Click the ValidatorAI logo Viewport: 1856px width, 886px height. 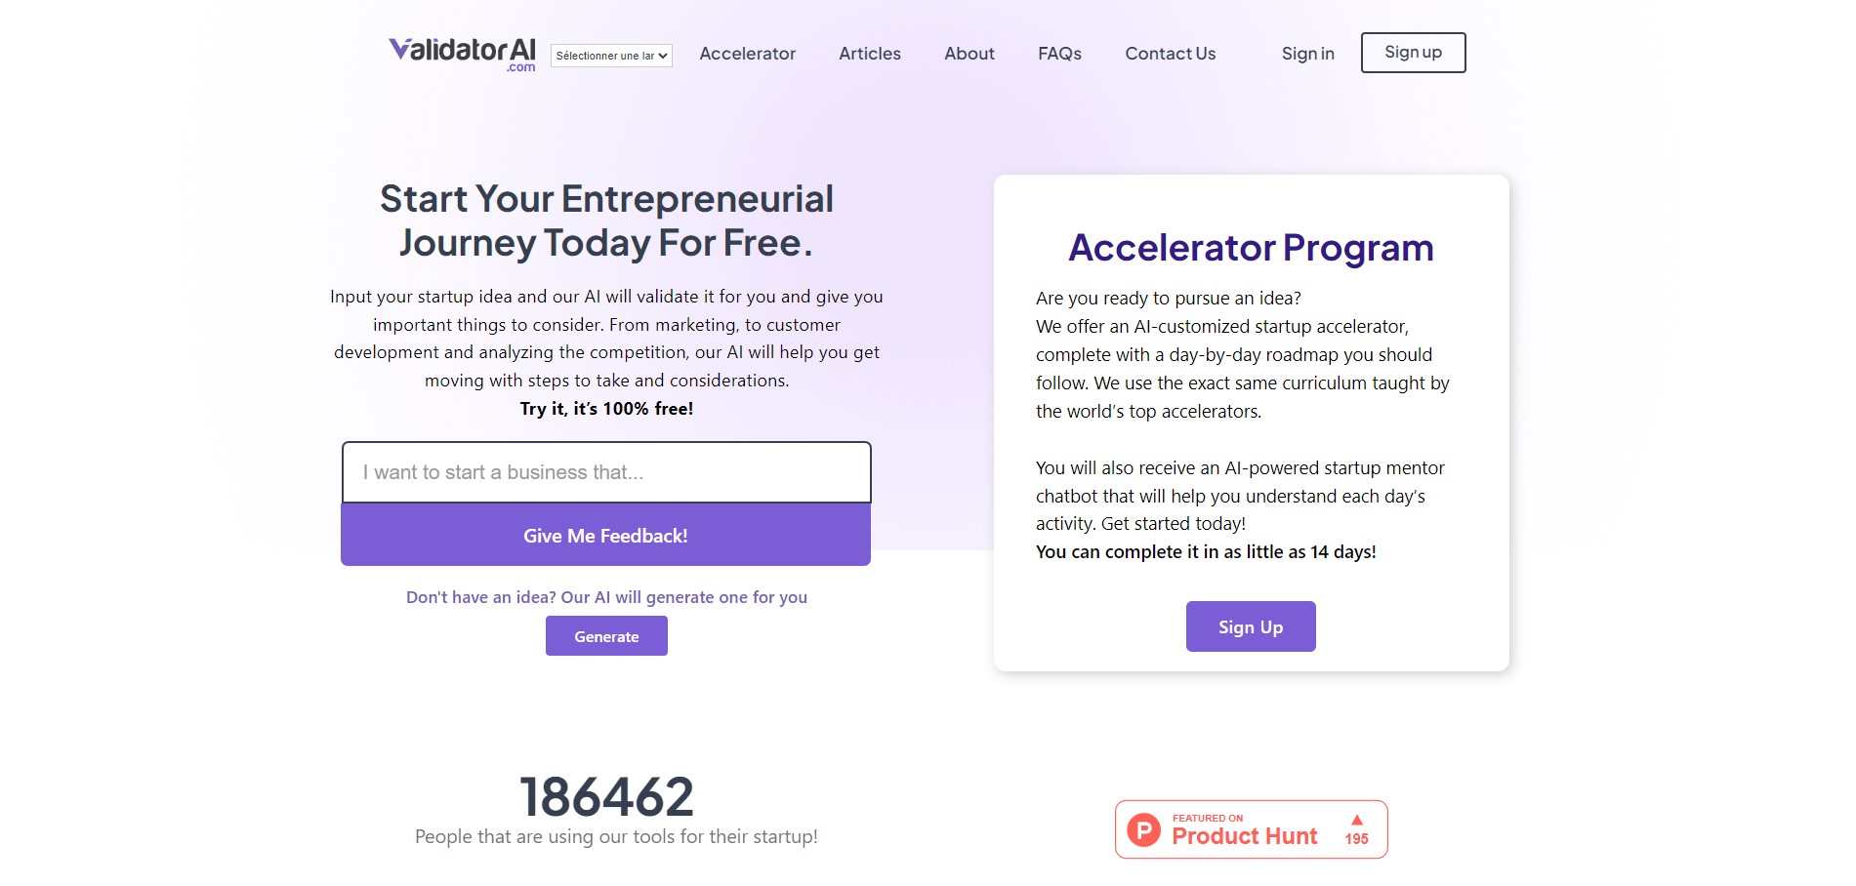click(463, 54)
